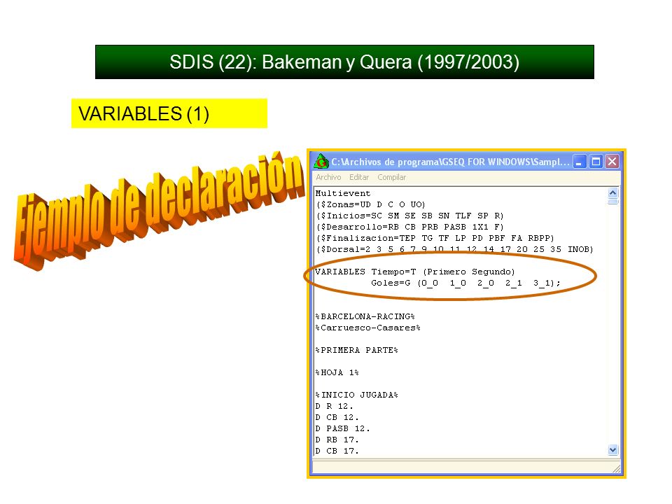Close the GSEQ window
The width and height of the screenshot is (672, 504).
(x=612, y=162)
